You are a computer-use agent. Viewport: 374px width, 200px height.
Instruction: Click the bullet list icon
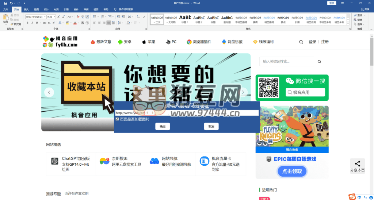(x=94, y=17)
